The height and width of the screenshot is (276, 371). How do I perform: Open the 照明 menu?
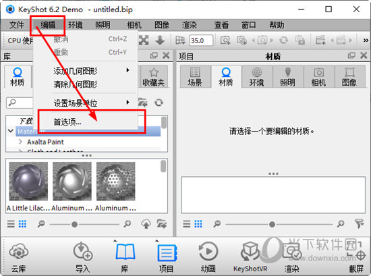(x=103, y=25)
